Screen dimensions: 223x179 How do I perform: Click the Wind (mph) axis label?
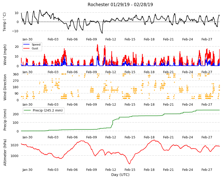[5, 55]
